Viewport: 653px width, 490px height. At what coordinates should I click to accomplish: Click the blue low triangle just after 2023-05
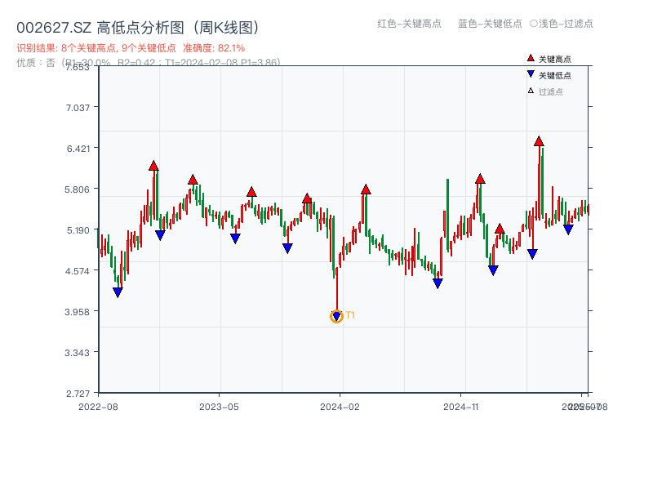(235, 238)
